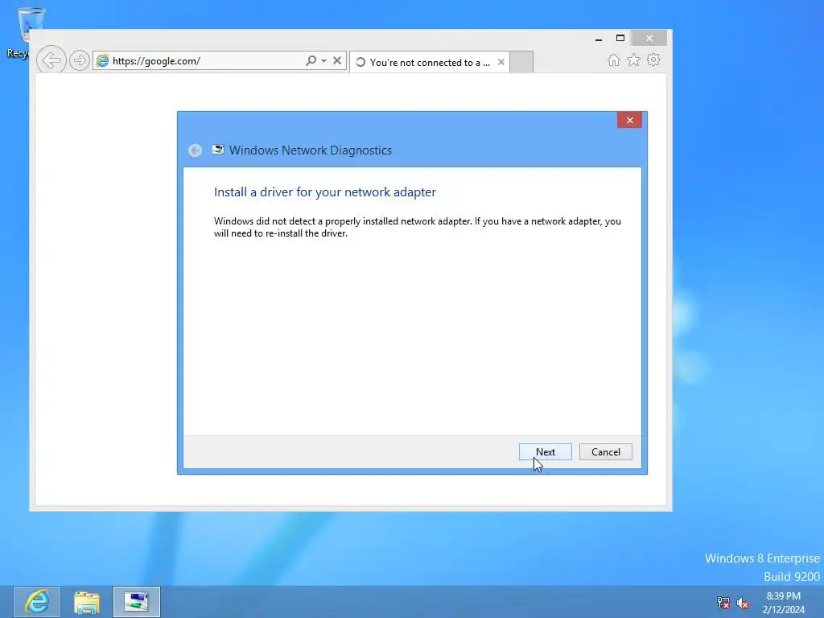Go back using the dialog's back arrow
824x618 pixels.
tap(195, 150)
